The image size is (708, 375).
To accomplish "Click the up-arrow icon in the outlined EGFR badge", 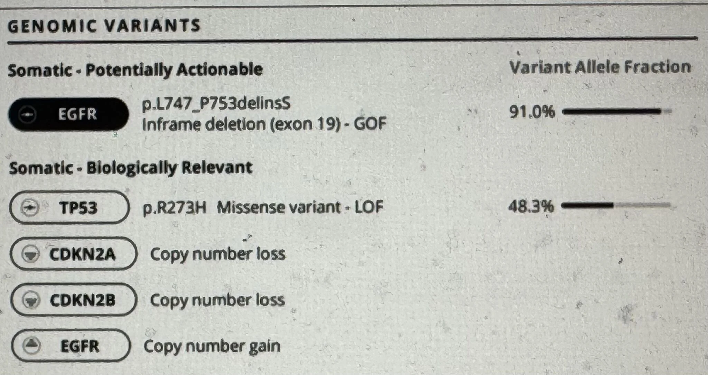I will click(31, 345).
